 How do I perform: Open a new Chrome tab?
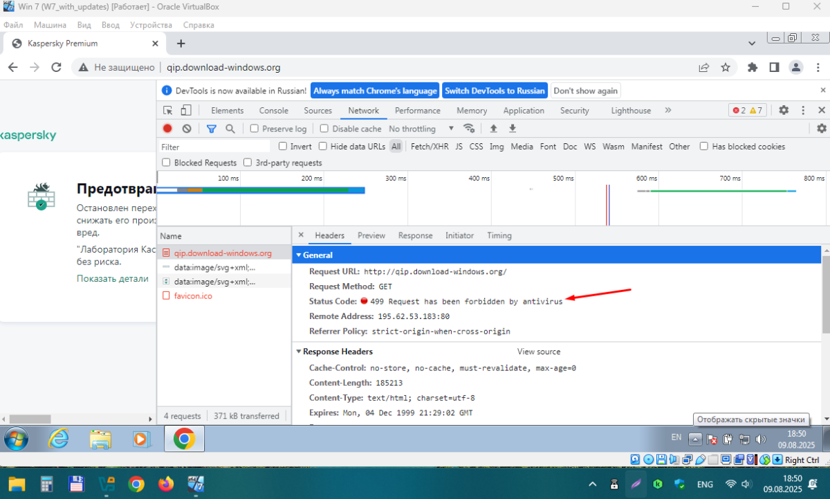point(181,44)
